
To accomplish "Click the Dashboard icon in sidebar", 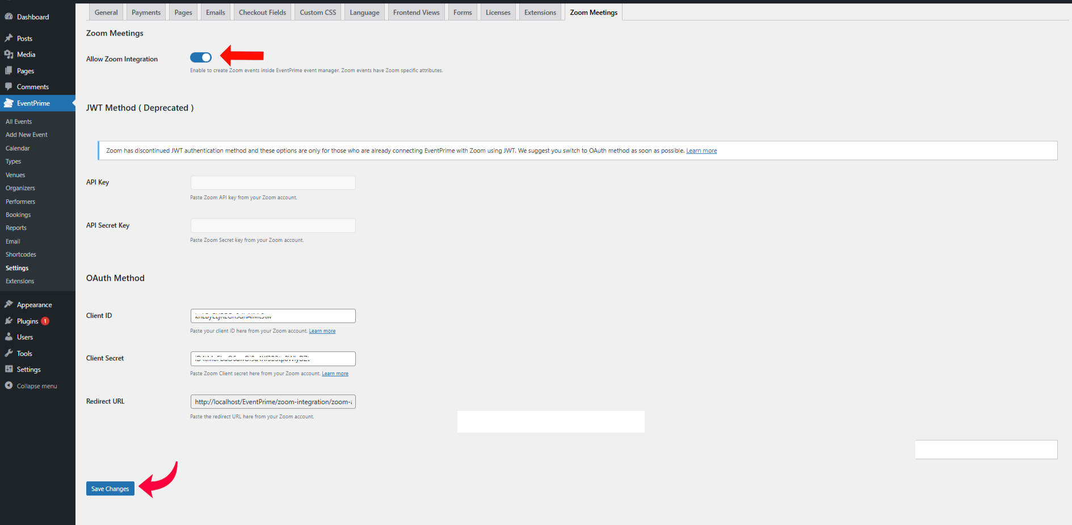I will click(9, 16).
